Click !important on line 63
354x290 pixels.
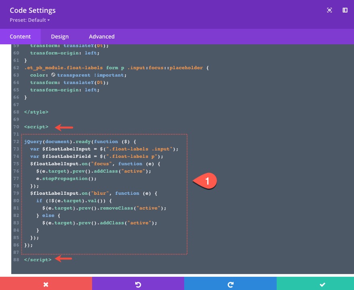coord(109,75)
